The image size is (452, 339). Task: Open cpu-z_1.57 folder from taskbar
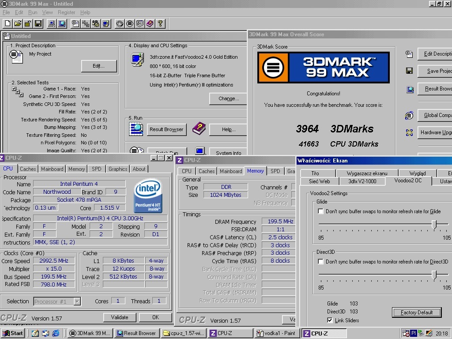pyautogui.click(x=184, y=333)
